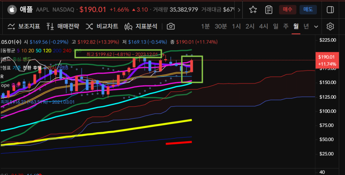Toggle the right side panel icon

tap(330, 10)
